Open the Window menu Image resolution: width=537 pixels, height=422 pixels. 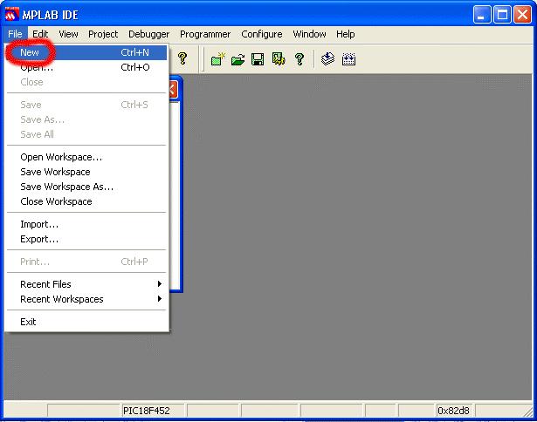pyautogui.click(x=309, y=34)
